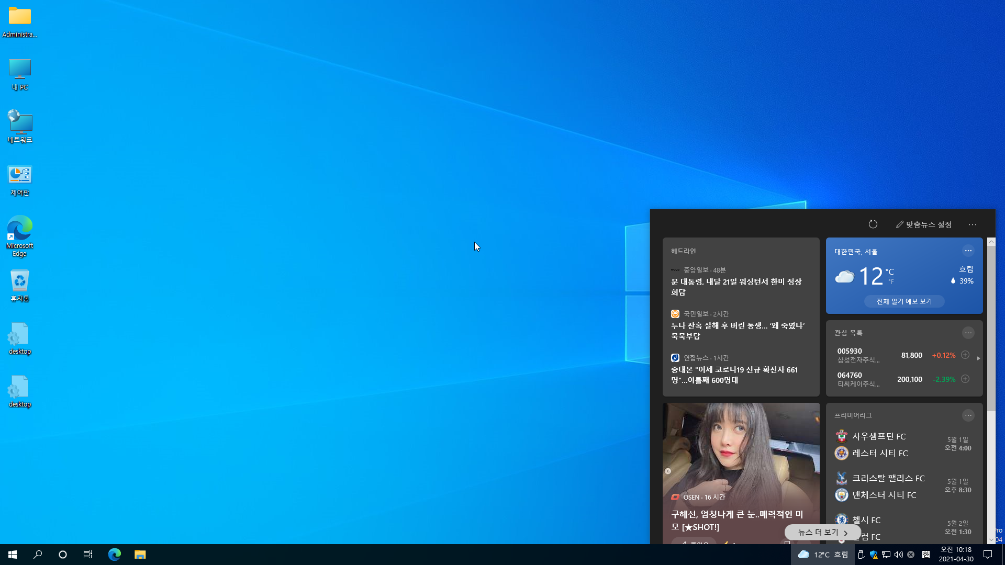Open taskbar Search

click(x=38, y=555)
